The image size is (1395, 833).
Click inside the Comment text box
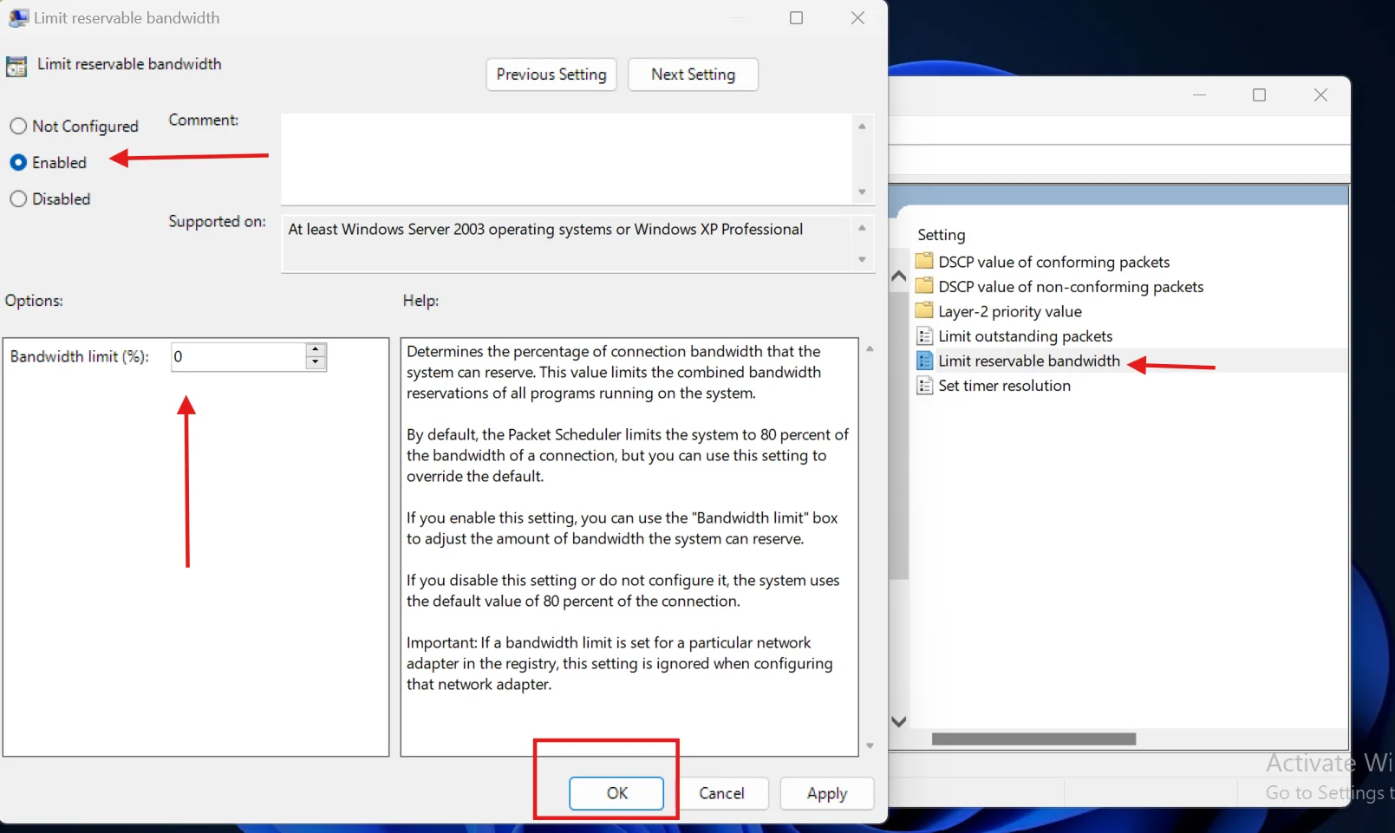click(x=567, y=159)
